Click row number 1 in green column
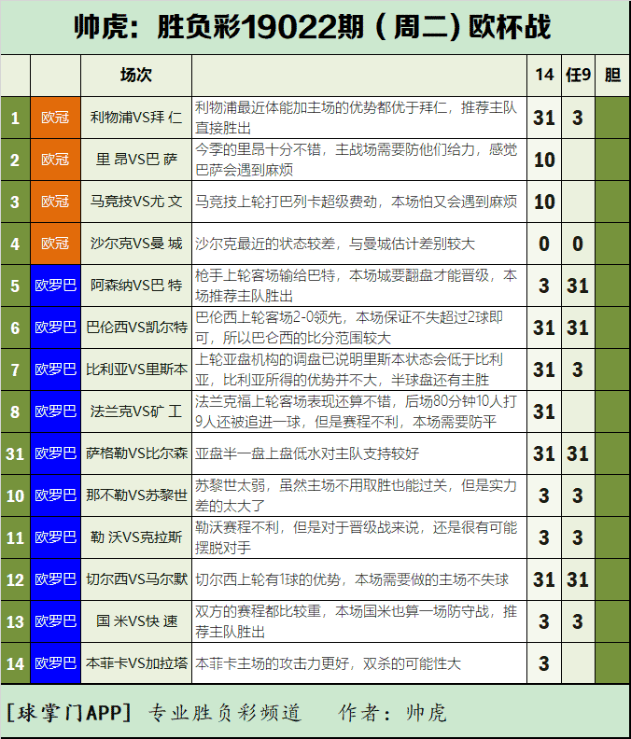 coord(15,118)
